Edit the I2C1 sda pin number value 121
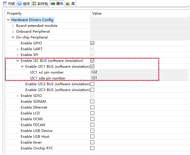This screenshot has height=155, width=190. (95, 78)
